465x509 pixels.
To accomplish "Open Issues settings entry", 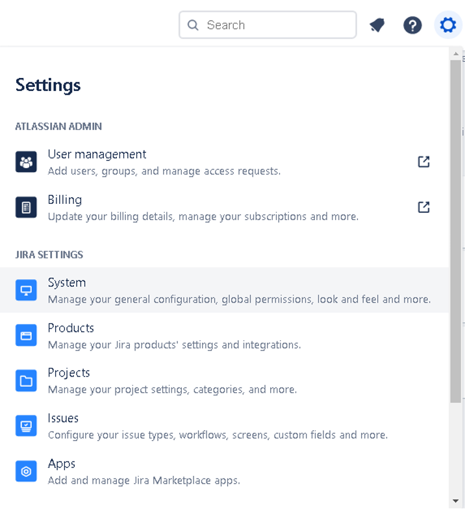I will 224,426.
